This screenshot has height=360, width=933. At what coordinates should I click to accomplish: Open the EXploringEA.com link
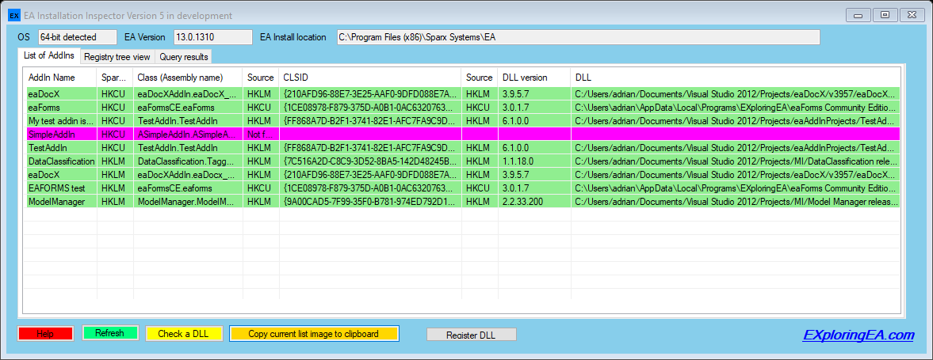point(858,335)
